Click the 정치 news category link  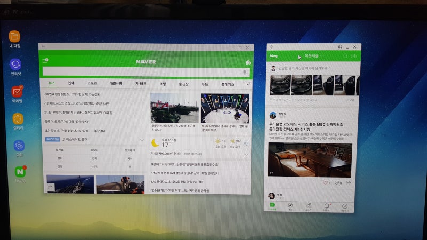point(60,158)
